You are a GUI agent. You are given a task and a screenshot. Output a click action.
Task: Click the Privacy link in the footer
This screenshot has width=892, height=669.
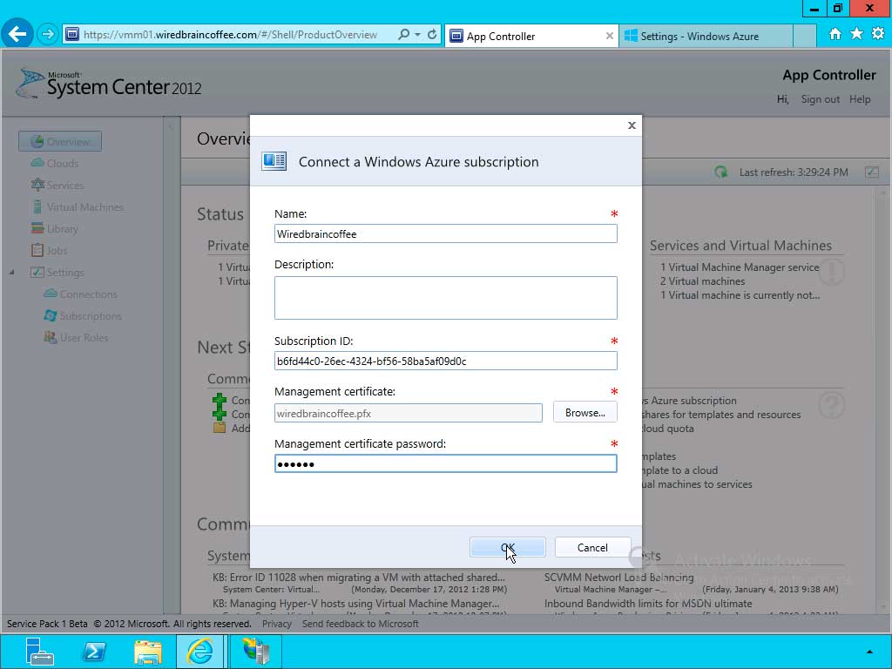point(276,624)
